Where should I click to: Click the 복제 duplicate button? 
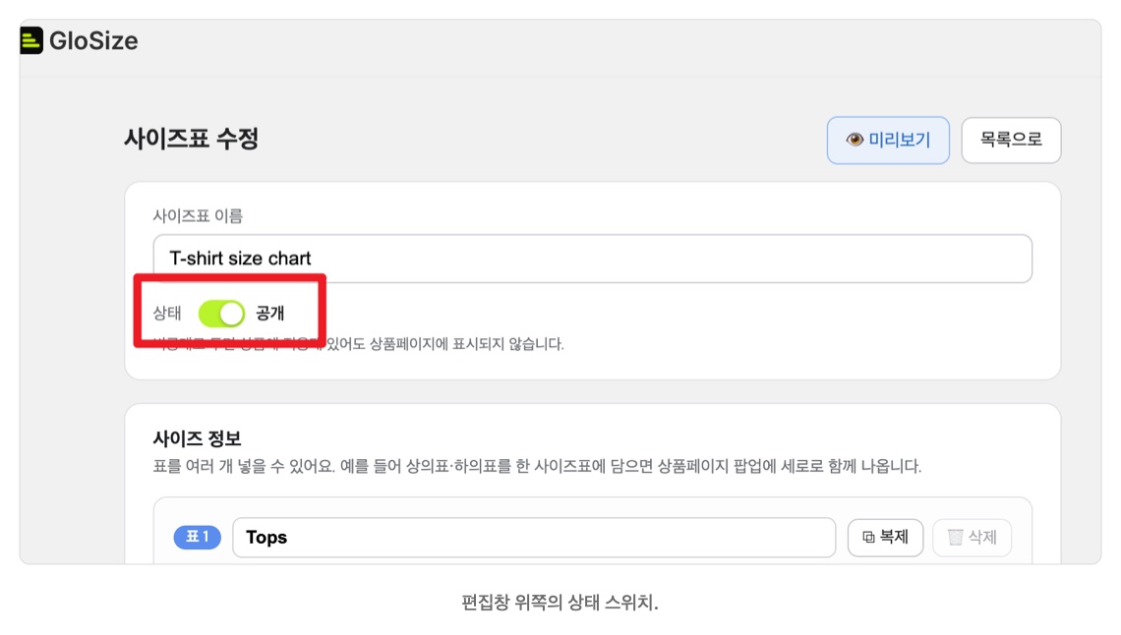coord(885,537)
